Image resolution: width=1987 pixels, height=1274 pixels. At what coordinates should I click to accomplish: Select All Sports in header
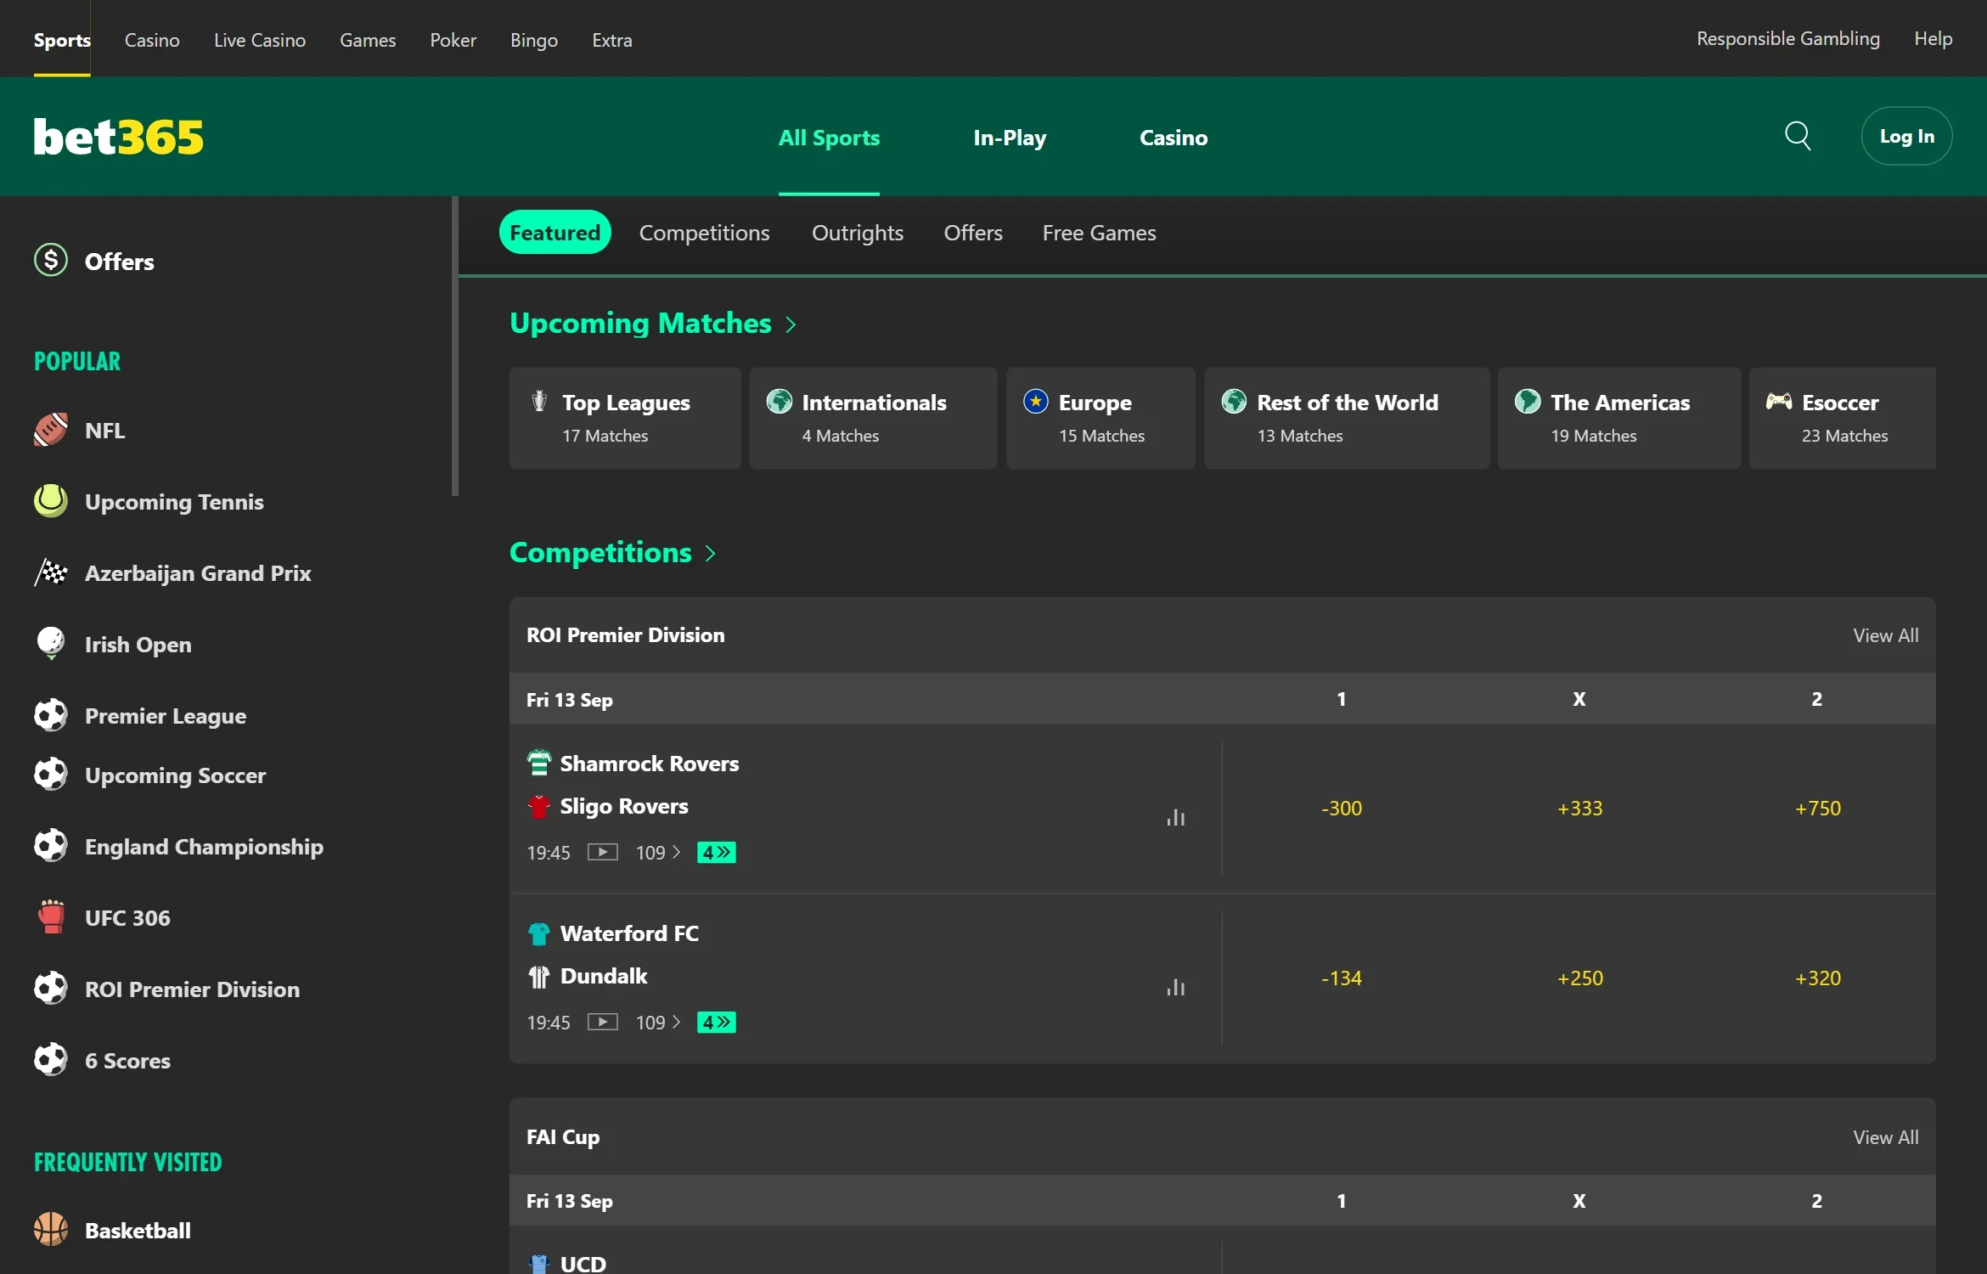pyautogui.click(x=829, y=138)
